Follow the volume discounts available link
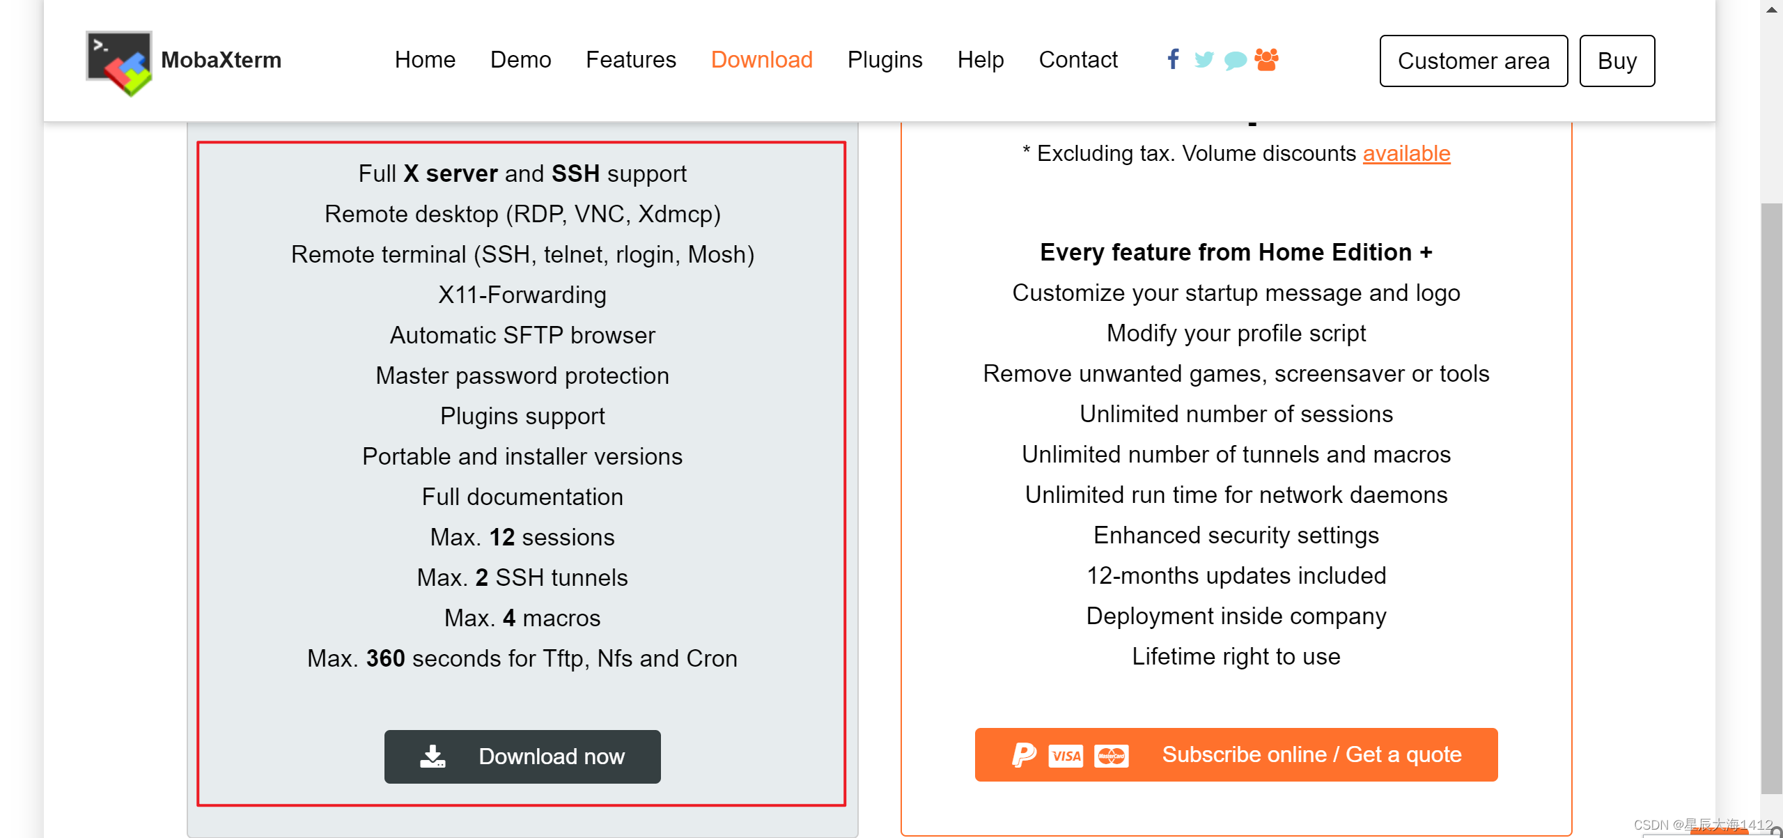The width and height of the screenshot is (1783, 838). tap(1406, 153)
